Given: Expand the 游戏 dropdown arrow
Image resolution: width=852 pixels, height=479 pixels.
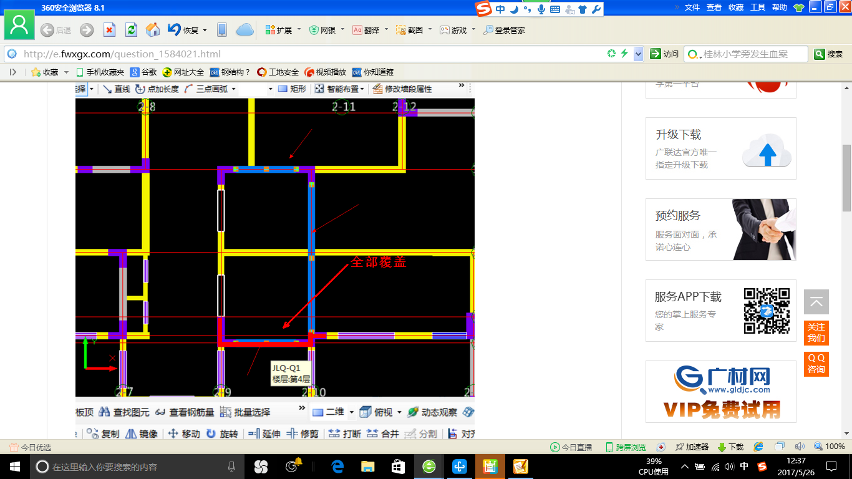Looking at the screenshot, I should (x=473, y=30).
